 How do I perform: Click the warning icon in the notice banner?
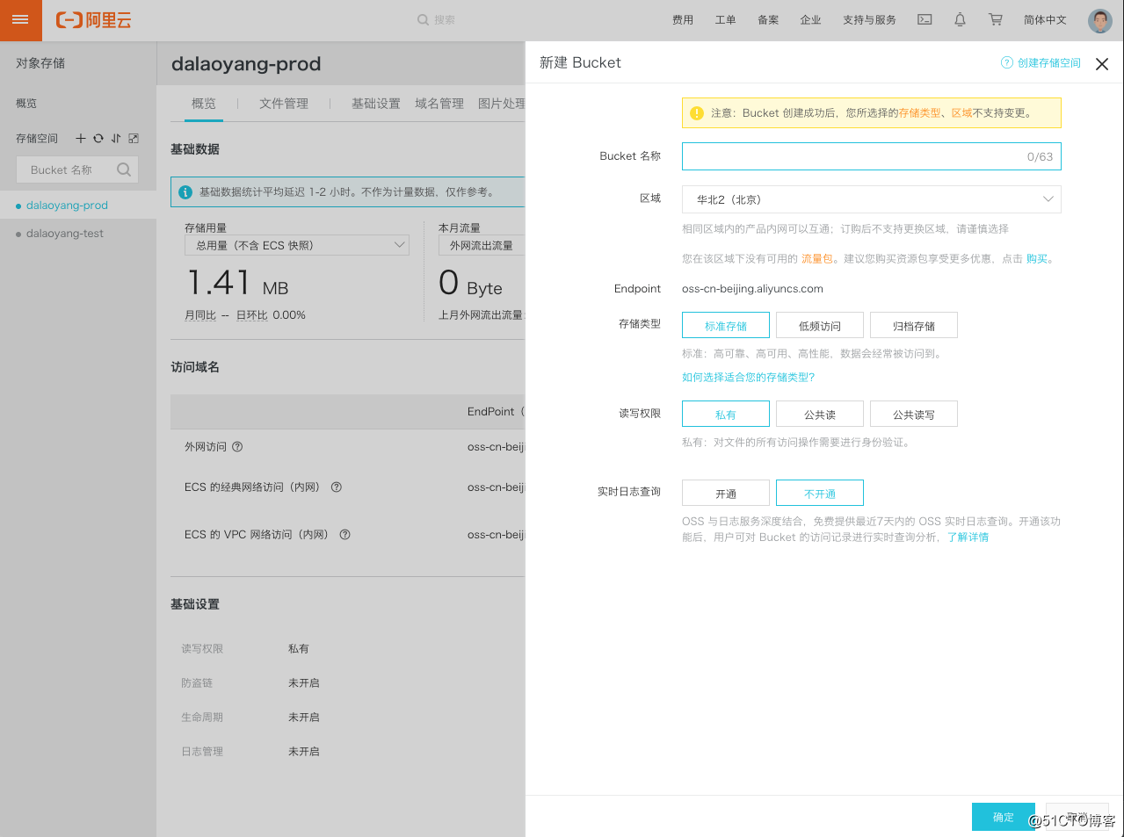point(697,112)
